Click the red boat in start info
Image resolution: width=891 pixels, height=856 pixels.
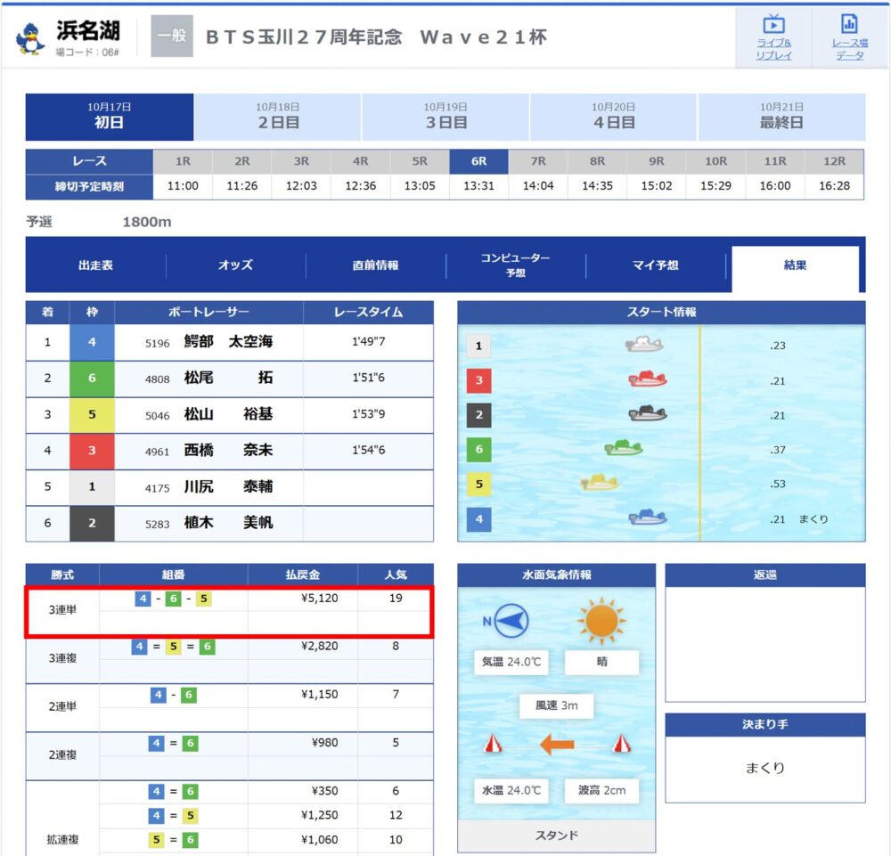(647, 379)
